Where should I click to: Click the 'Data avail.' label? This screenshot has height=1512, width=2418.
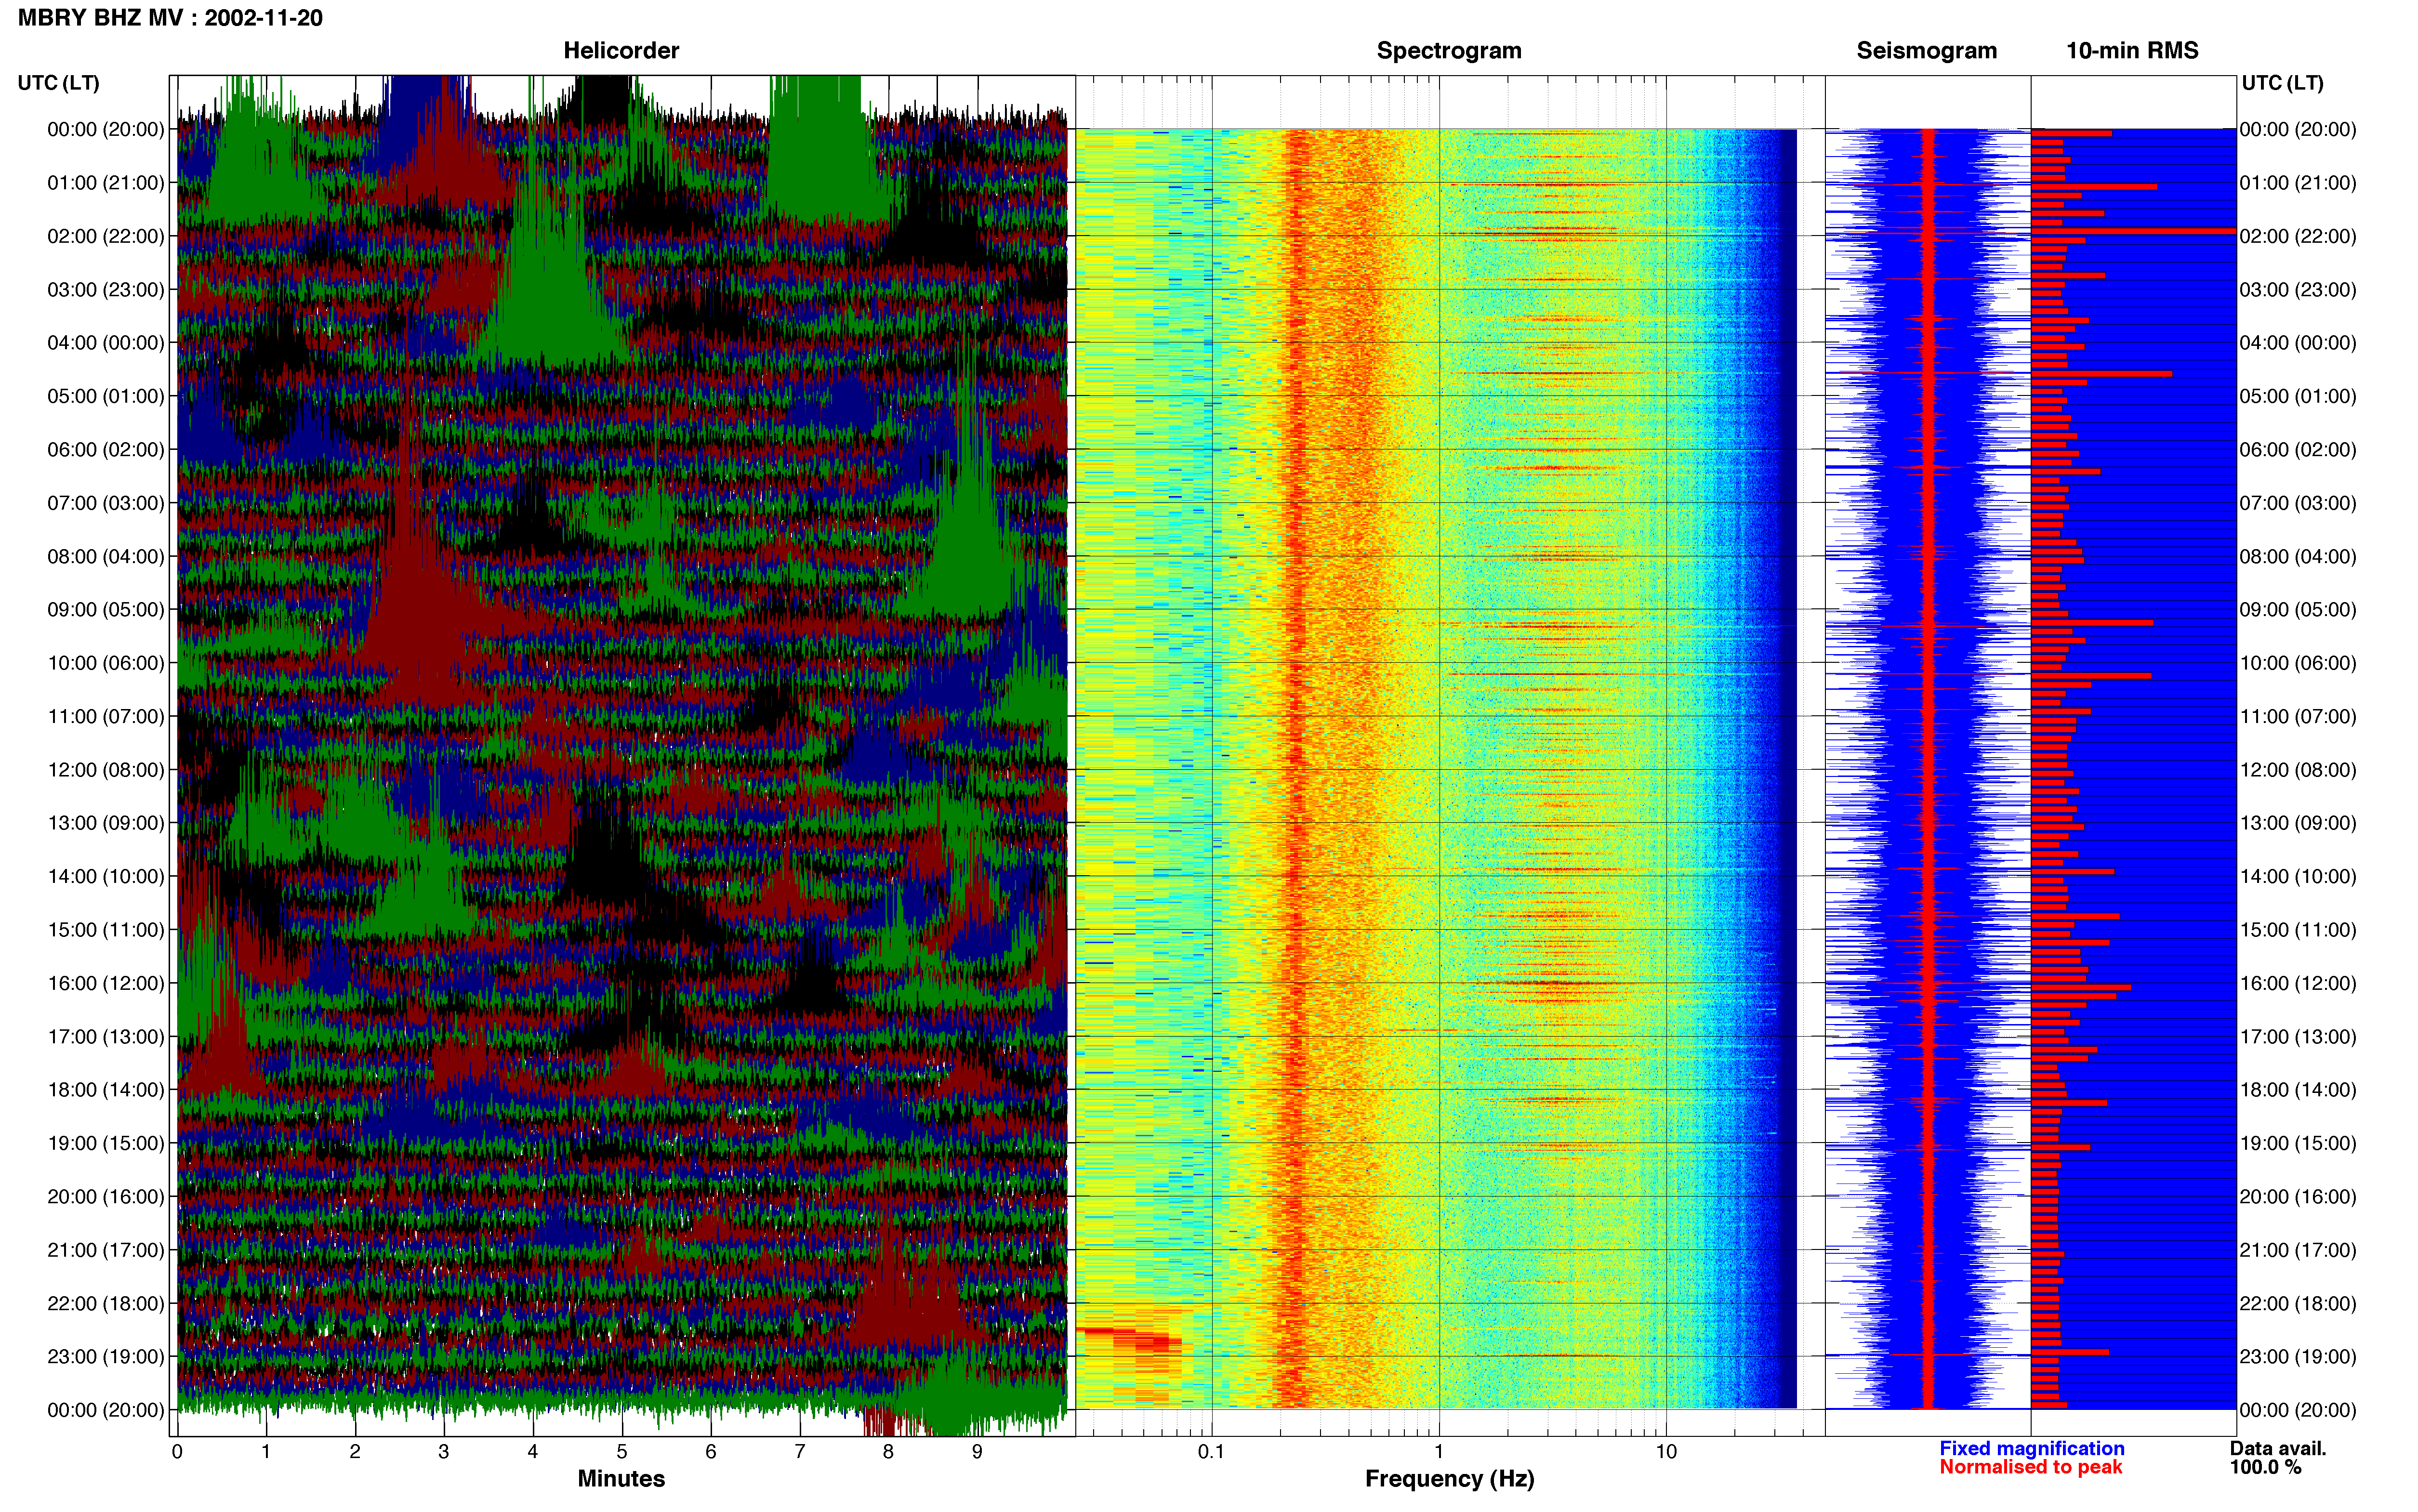point(2278,1449)
